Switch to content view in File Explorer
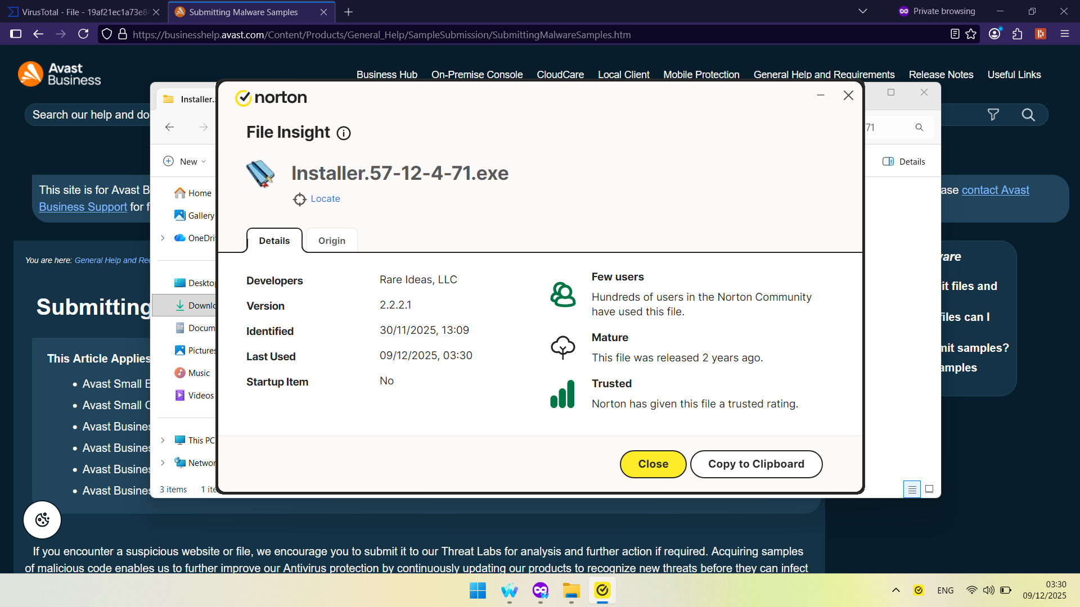This screenshot has height=607, width=1080. (929, 489)
